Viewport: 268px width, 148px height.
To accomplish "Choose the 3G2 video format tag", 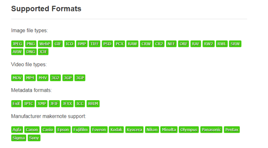I will tap(55, 78).
